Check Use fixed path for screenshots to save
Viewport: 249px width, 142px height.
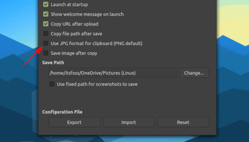tap(52, 84)
